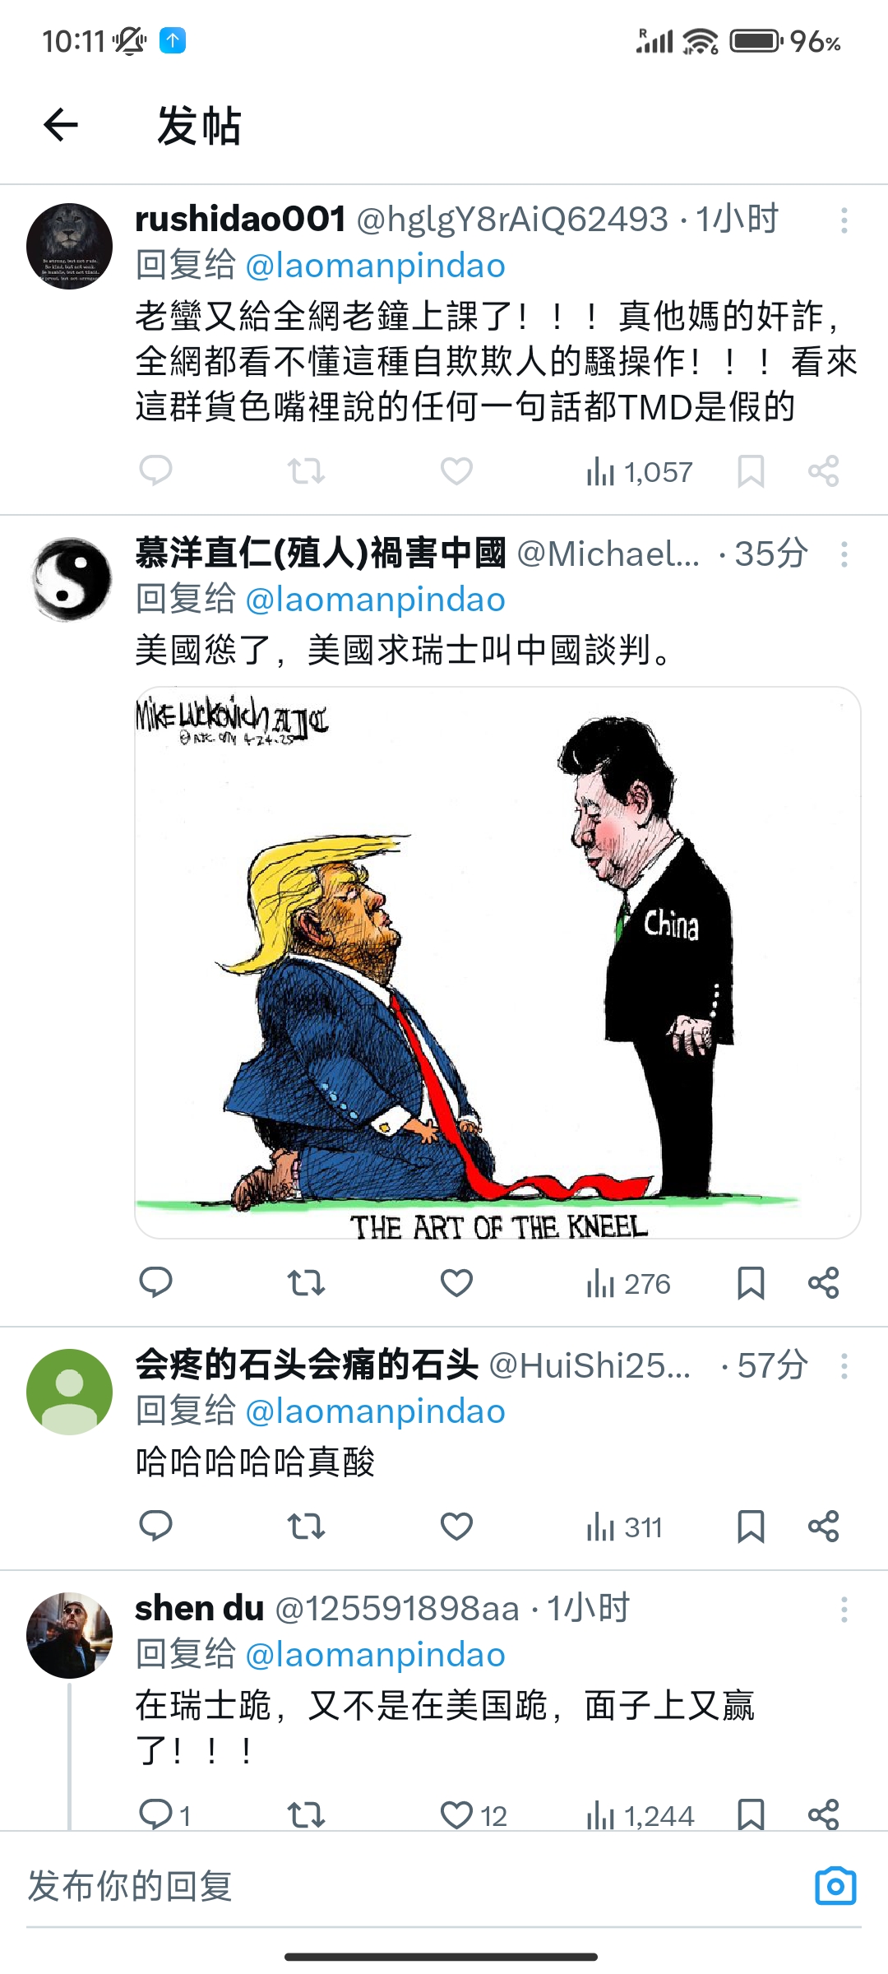The width and height of the screenshot is (888, 1974).
Task: Open more options for shen du's post
Action: (844, 1610)
